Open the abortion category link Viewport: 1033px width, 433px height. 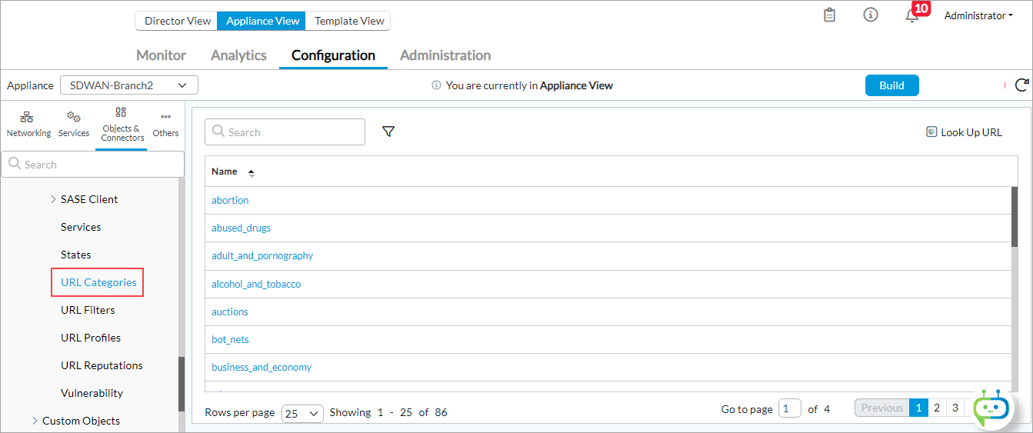point(230,200)
